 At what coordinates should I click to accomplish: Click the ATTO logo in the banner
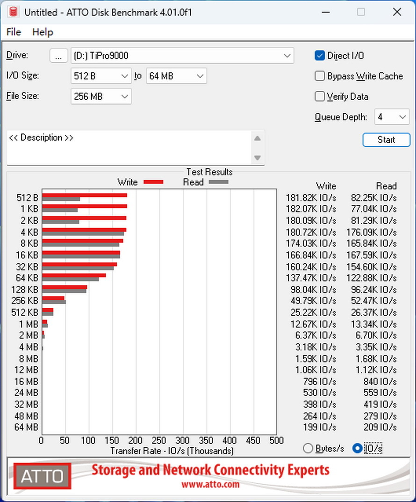42,476
